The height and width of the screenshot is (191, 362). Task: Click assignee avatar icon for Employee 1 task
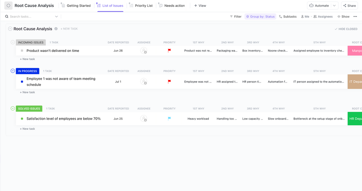click(x=144, y=82)
